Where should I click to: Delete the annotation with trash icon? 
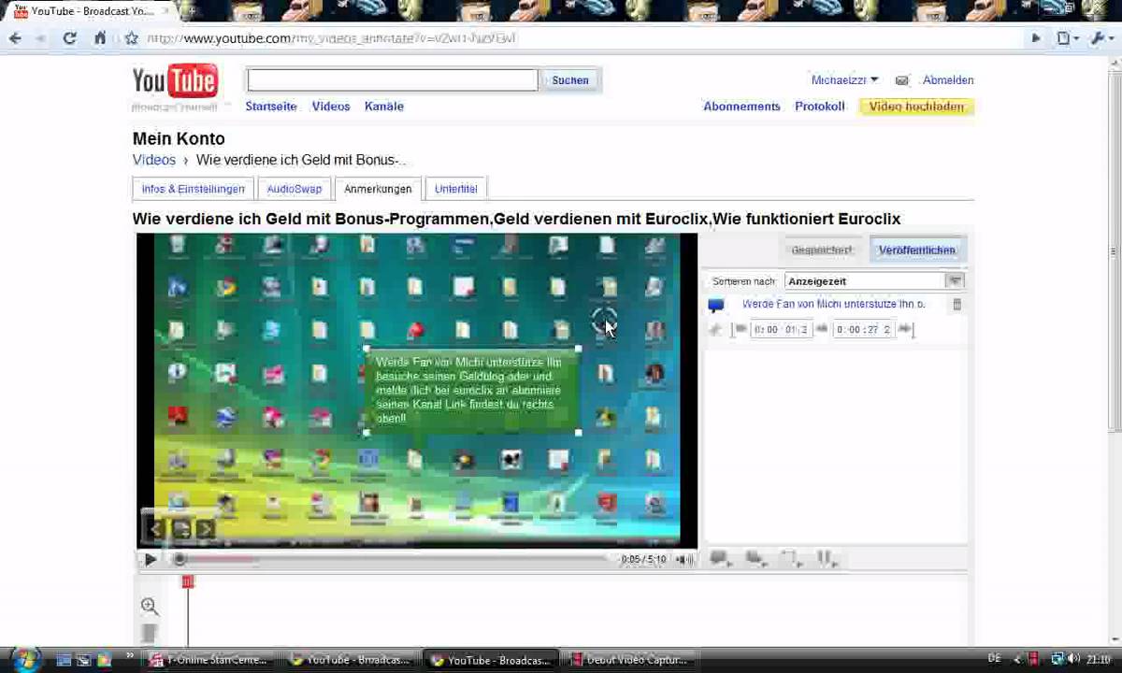(x=957, y=305)
